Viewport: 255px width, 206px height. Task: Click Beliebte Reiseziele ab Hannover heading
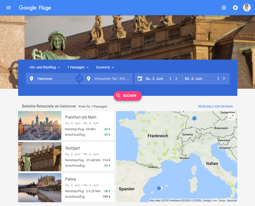click(49, 106)
